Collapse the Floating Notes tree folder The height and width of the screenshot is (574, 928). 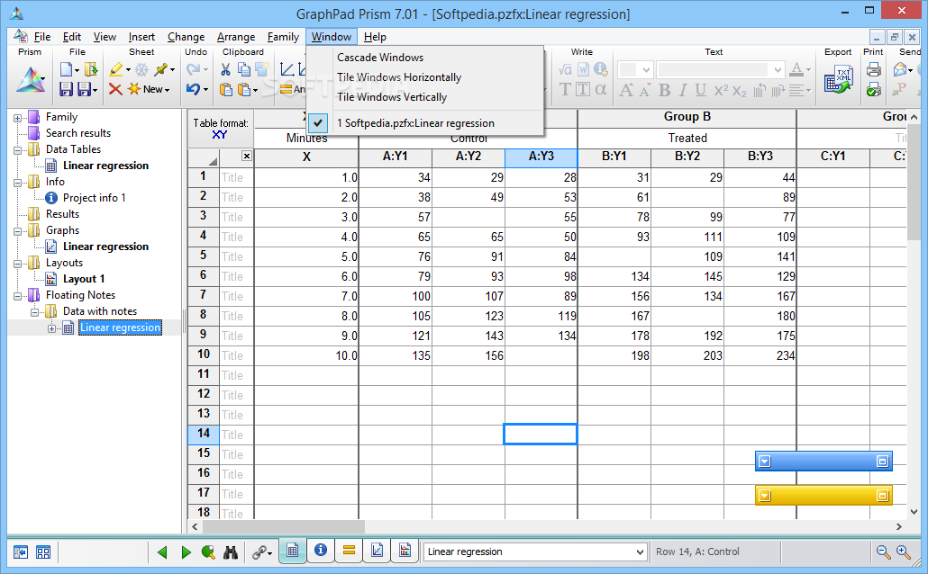point(17,295)
